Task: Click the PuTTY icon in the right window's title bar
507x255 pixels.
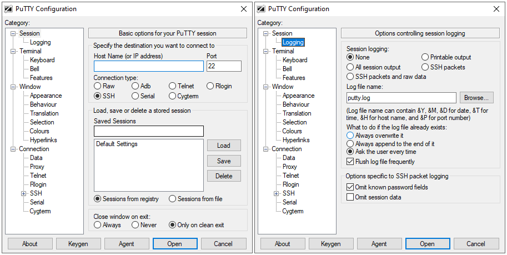Action: [x=261, y=9]
